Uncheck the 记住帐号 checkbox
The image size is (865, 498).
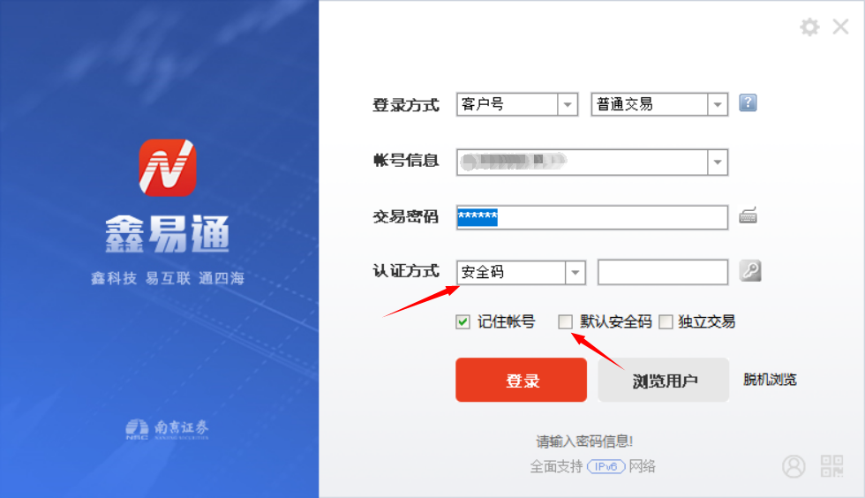coord(463,322)
